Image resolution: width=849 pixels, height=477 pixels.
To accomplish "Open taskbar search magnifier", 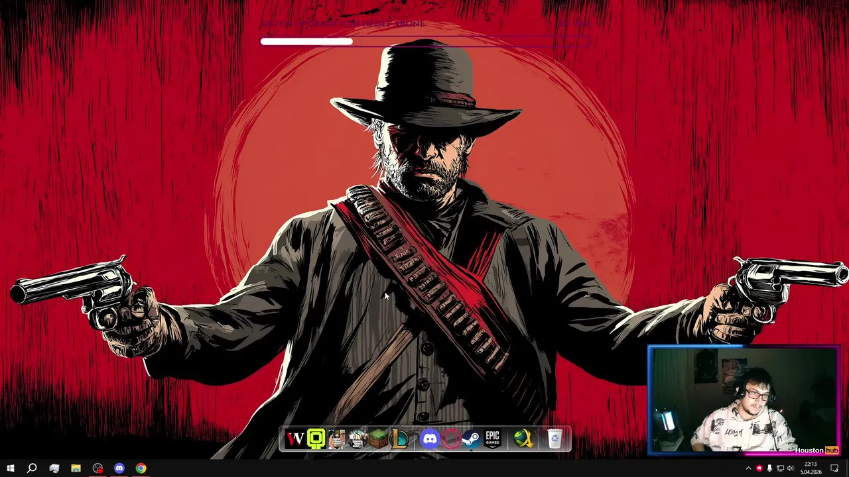I will [32, 468].
